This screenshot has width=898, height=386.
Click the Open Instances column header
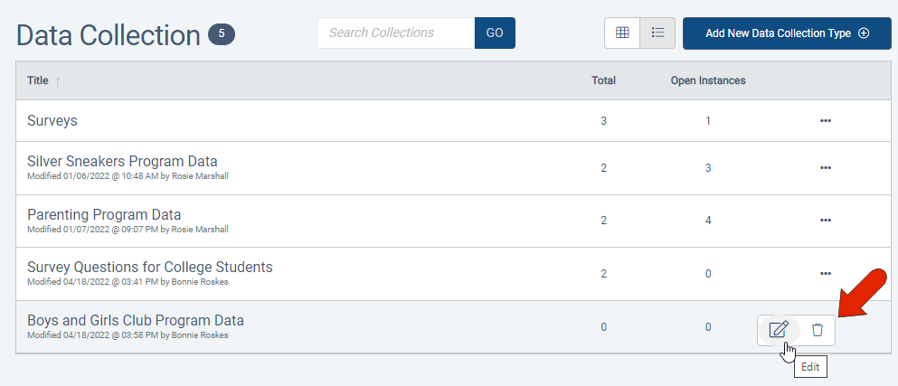click(x=707, y=80)
